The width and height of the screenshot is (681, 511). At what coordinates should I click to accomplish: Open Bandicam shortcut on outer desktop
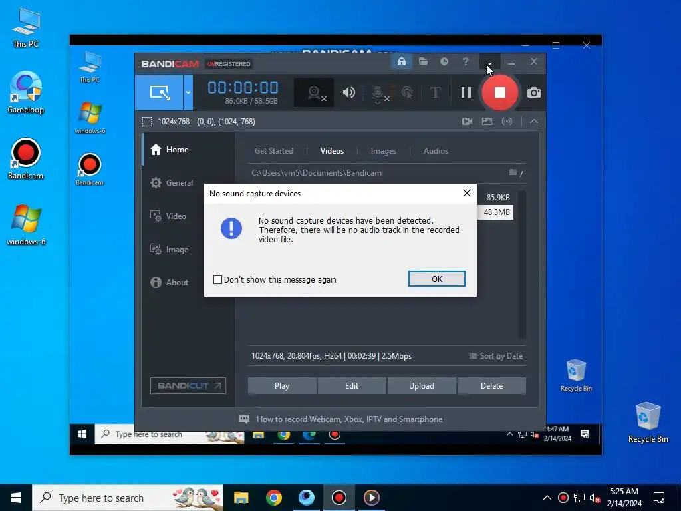[x=26, y=159]
